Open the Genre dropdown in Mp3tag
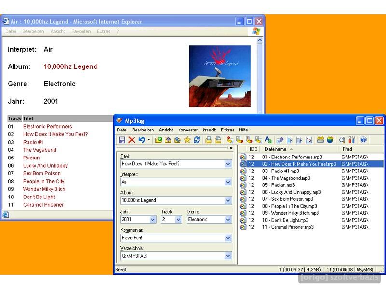Screen dimensions: 386x289 click(228, 220)
